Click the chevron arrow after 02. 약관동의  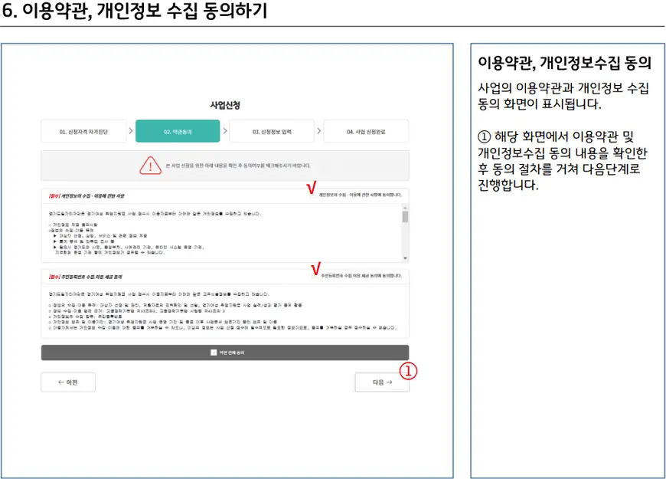tap(224, 132)
